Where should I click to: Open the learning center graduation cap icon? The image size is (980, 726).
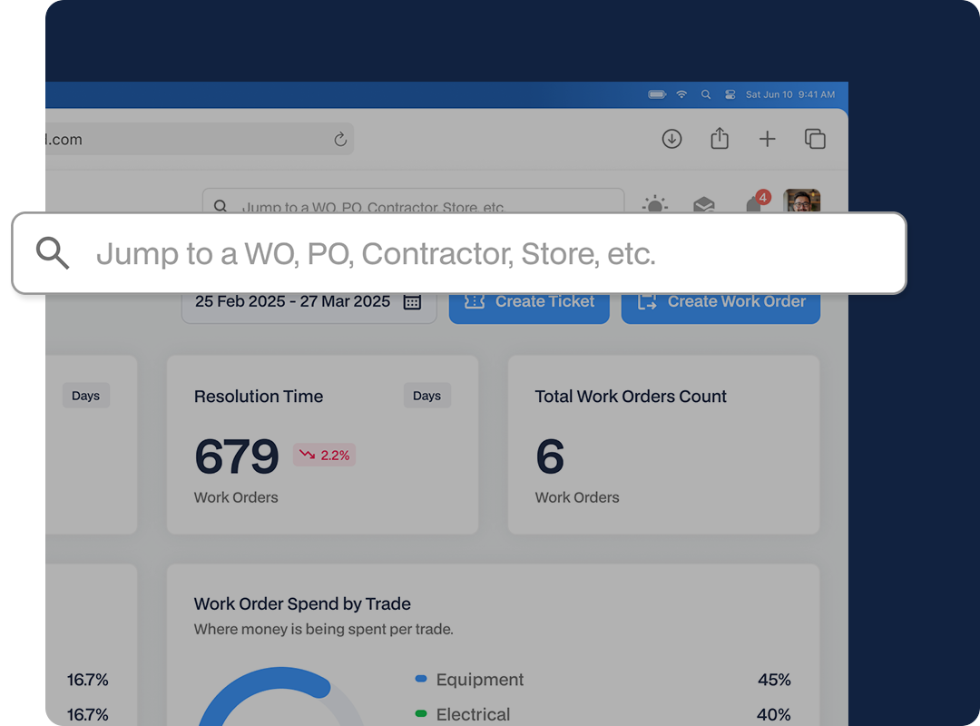click(x=704, y=204)
